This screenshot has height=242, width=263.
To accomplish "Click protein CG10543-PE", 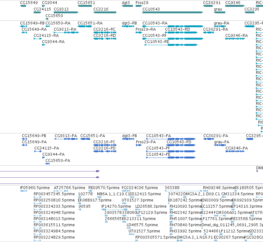I will click(171, 158).
